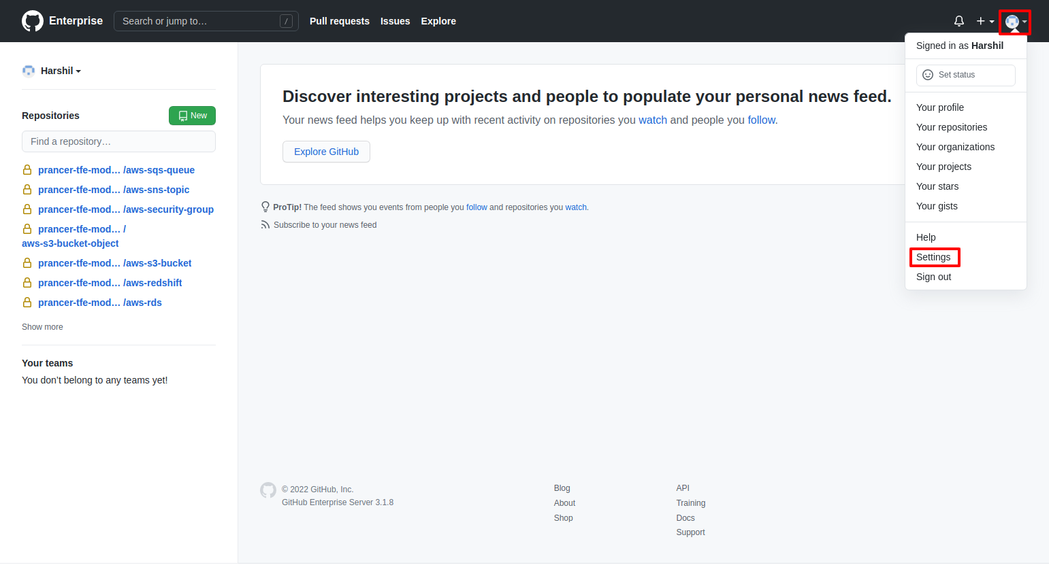Click the lock icon beside aws-redshift
Viewport: 1049px width, 565px height.
click(x=27, y=283)
